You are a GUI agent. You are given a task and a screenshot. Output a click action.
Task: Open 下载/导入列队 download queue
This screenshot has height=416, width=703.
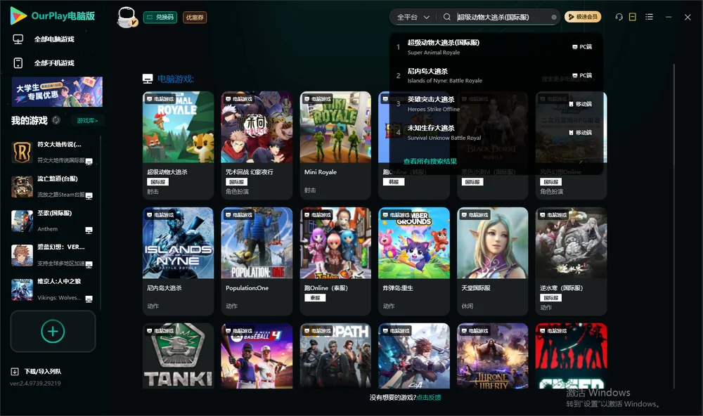(x=43, y=371)
